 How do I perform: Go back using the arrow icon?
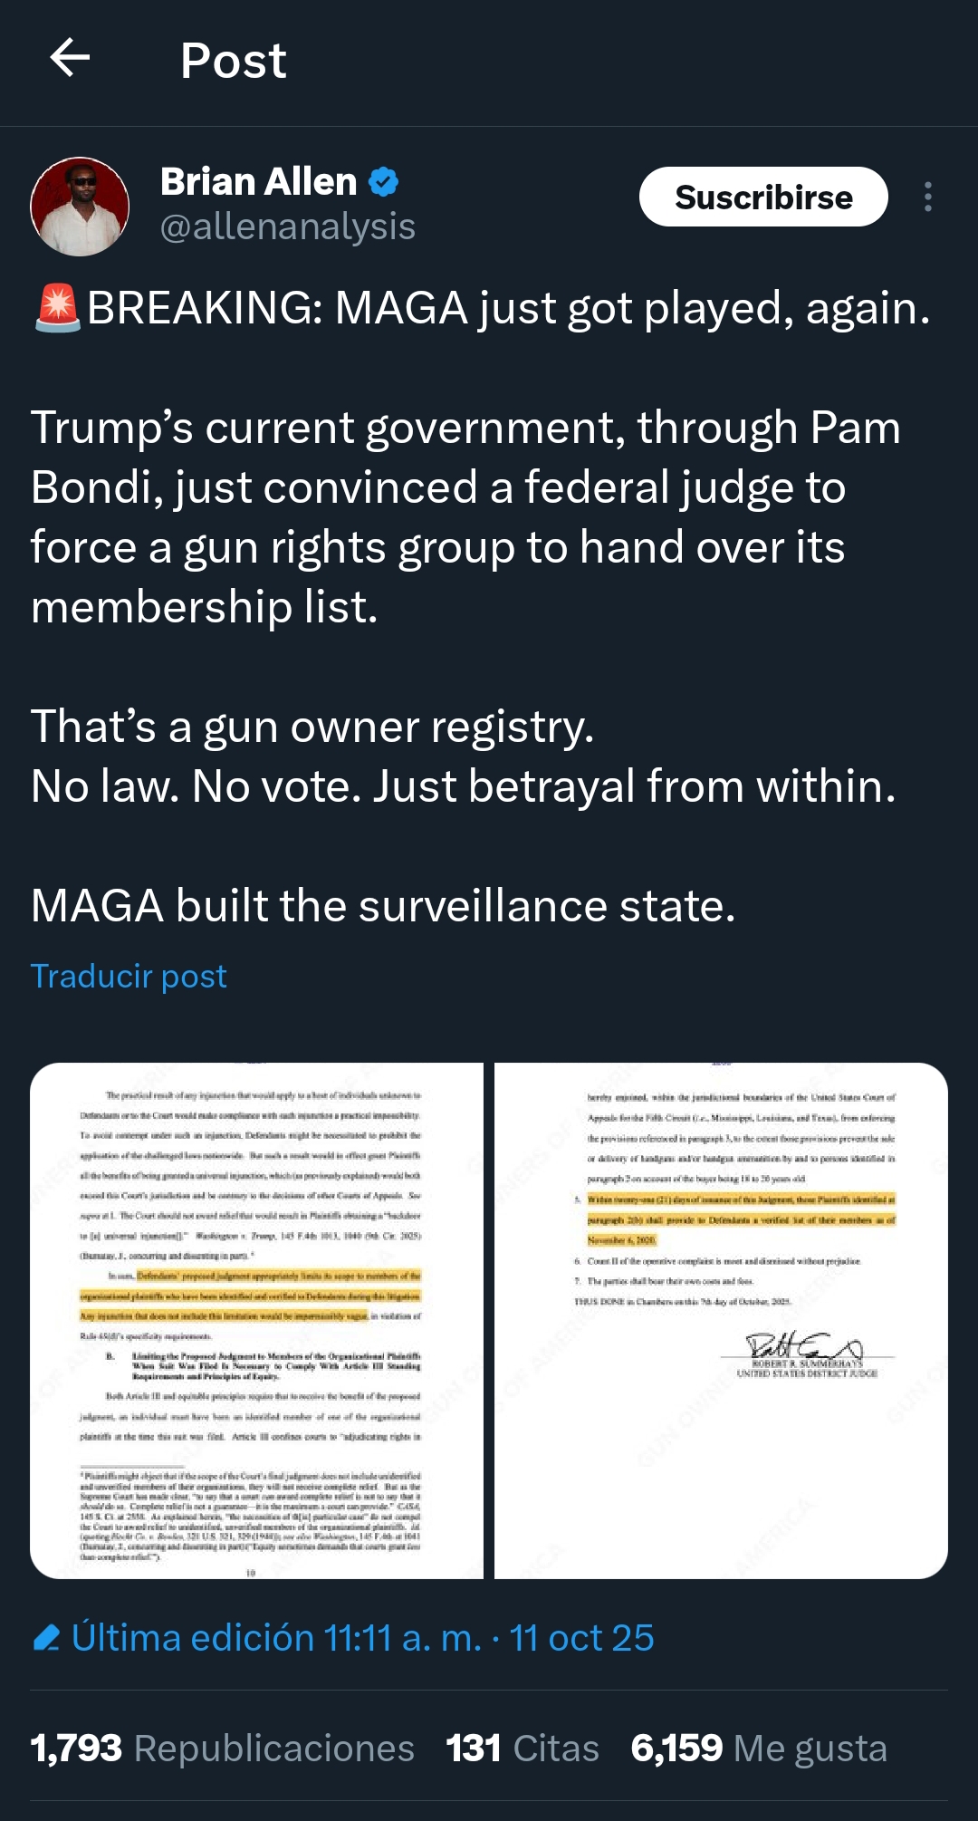[70, 59]
